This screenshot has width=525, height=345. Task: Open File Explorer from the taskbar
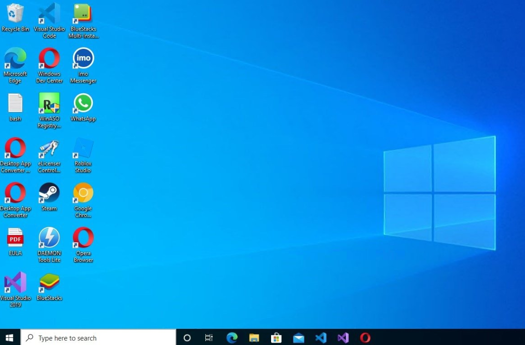pos(254,338)
